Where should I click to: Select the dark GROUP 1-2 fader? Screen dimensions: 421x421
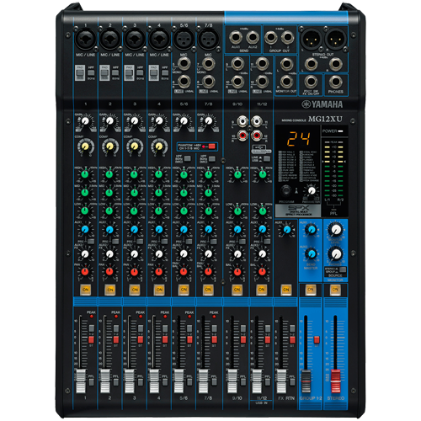[306, 381]
